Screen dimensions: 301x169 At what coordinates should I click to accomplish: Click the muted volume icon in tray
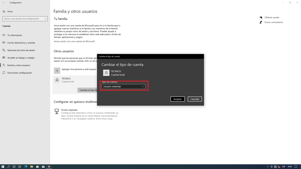pos(279,167)
